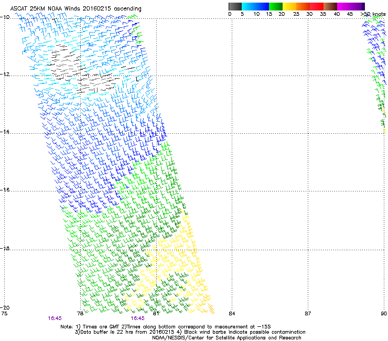Click the '-18' latitude axis label
Image resolution: width=388 pixels, height=341 pixels.
tap(5, 248)
